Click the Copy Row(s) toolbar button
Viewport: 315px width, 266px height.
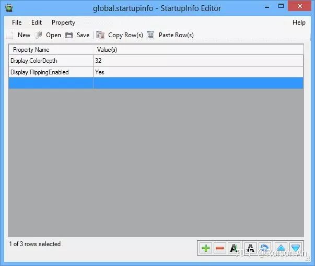point(119,35)
